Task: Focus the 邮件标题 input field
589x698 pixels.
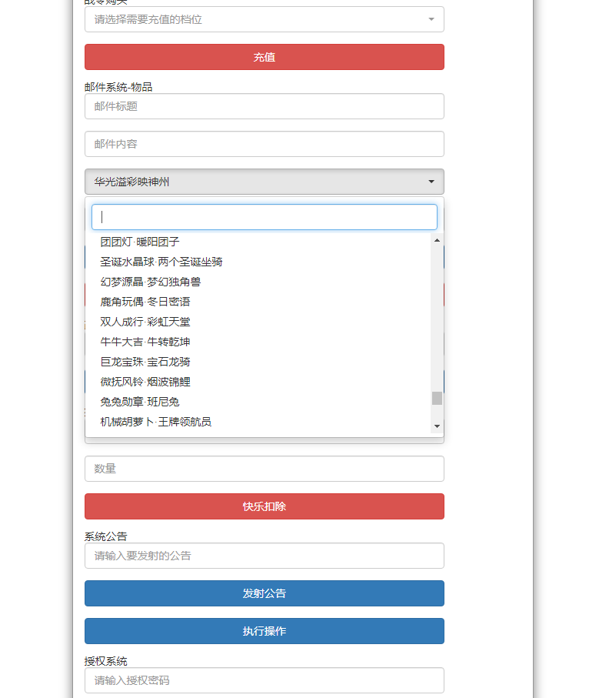Action: (x=264, y=106)
